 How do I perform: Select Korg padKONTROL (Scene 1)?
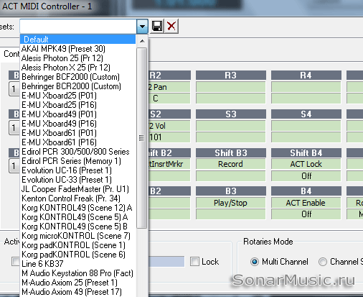77,245
